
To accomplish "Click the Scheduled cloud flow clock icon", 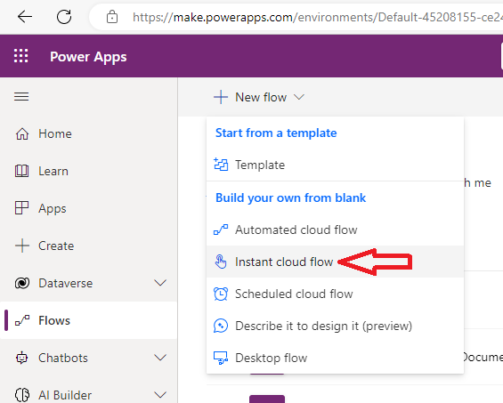I will point(221,294).
